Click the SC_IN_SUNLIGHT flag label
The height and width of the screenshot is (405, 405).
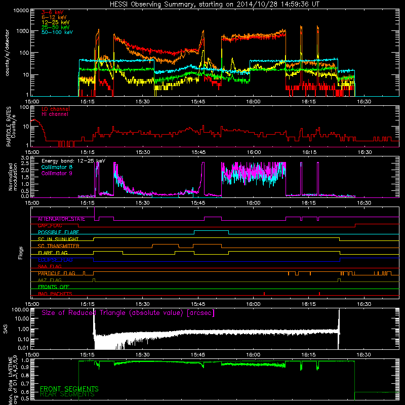point(58,239)
